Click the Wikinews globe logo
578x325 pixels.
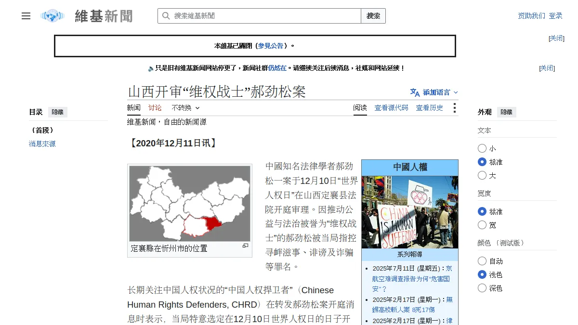(53, 16)
